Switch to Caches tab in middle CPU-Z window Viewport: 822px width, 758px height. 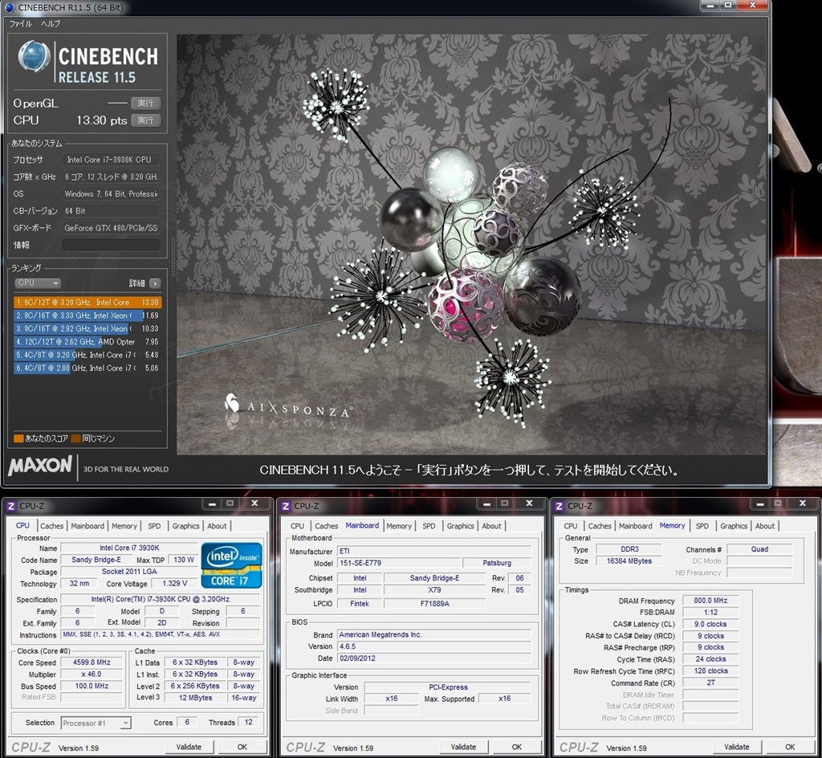(326, 526)
